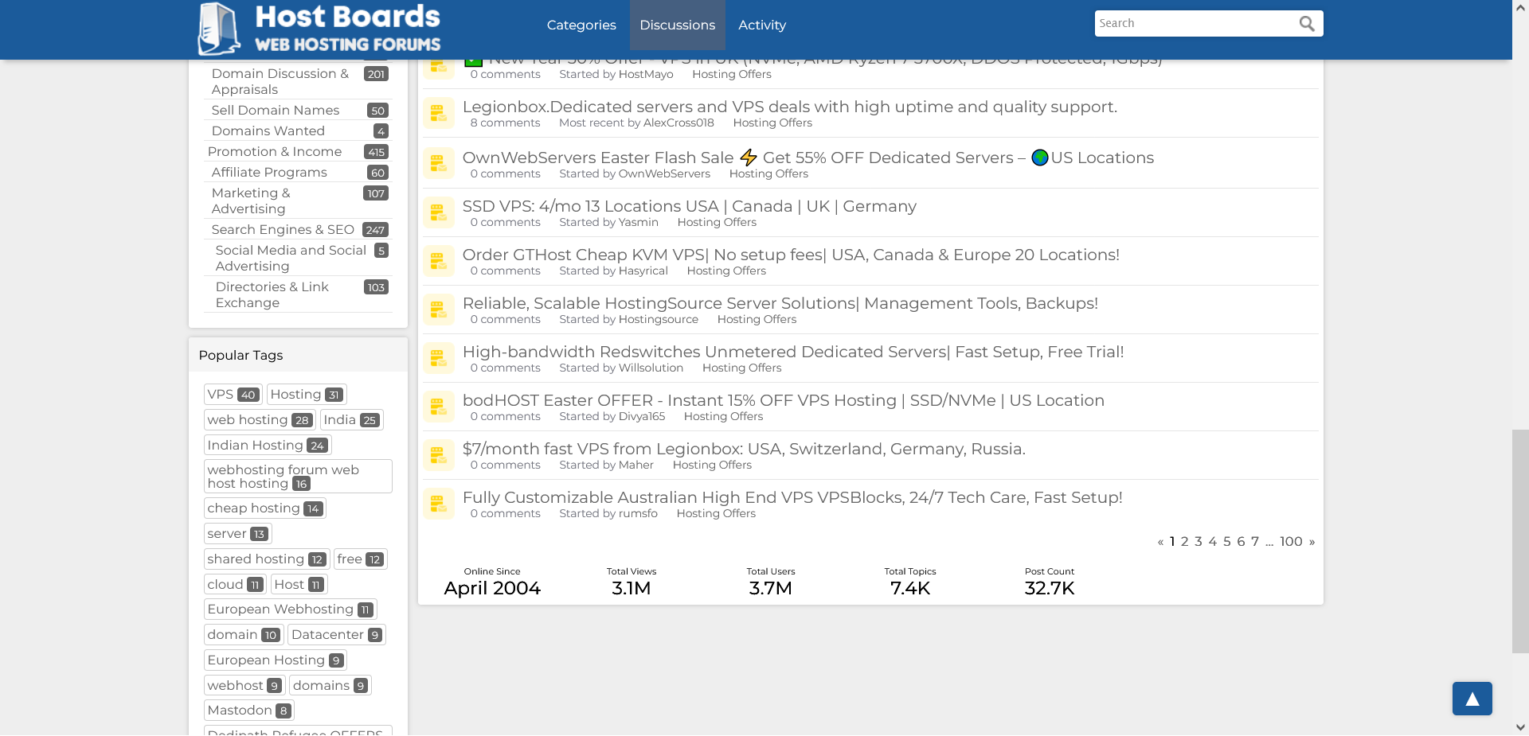The width and height of the screenshot is (1529, 736).
Task: Open the Affiliate Programs category
Action: [269, 172]
